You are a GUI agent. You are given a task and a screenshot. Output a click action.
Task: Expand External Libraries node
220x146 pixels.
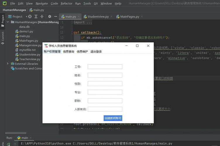8,64
